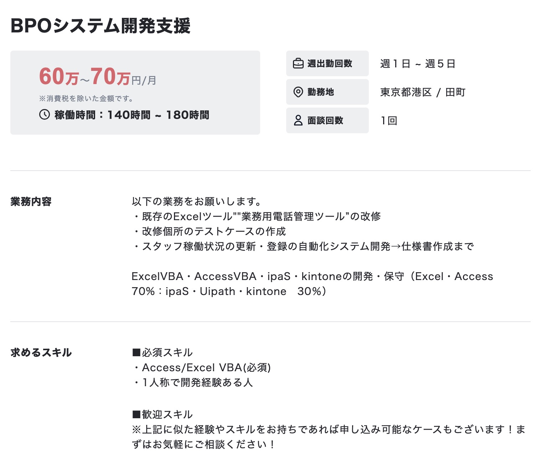Click the 週1日〜週5日 value text
Screen dimensions: 546x461
[418, 64]
